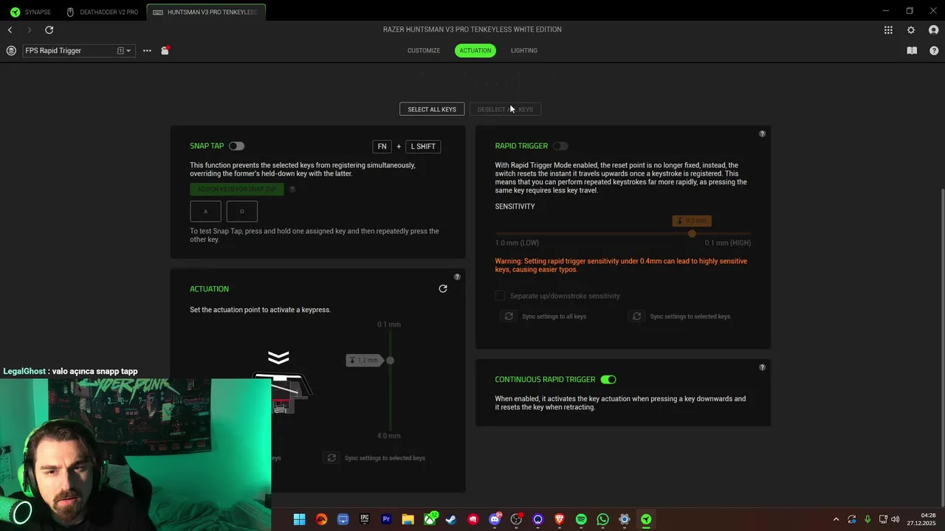Viewport: 945px width, 531px height.
Task: Open the three-dot profile options menu
Action: tap(147, 51)
